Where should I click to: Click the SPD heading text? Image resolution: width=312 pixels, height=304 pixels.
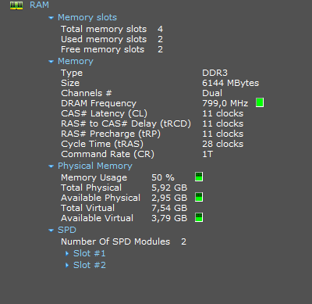click(67, 230)
